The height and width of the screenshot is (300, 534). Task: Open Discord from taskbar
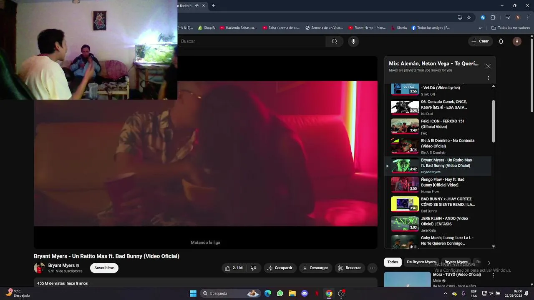point(305,293)
